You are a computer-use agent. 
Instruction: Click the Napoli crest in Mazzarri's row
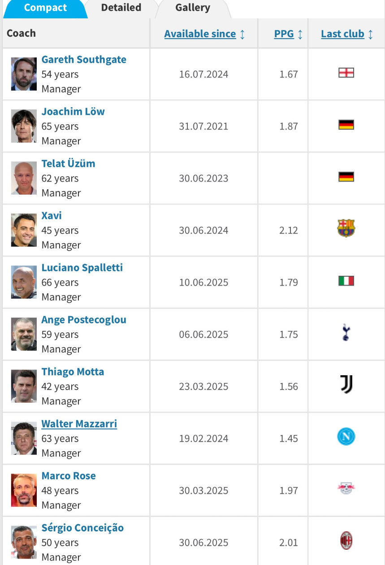tap(346, 437)
